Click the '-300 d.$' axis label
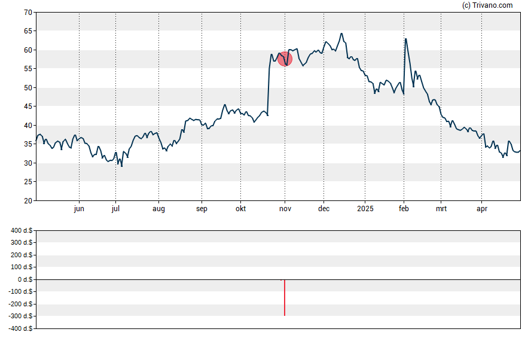 point(21,316)
